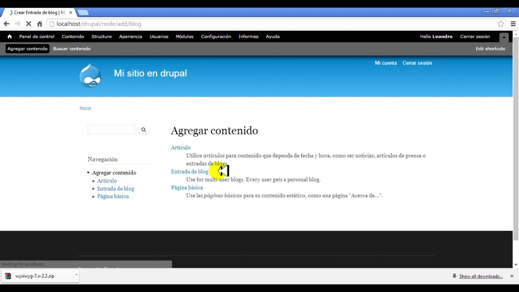This screenshot has height=292, width=519.
Task: Click Edit shortcuts link
Action: 490,49
